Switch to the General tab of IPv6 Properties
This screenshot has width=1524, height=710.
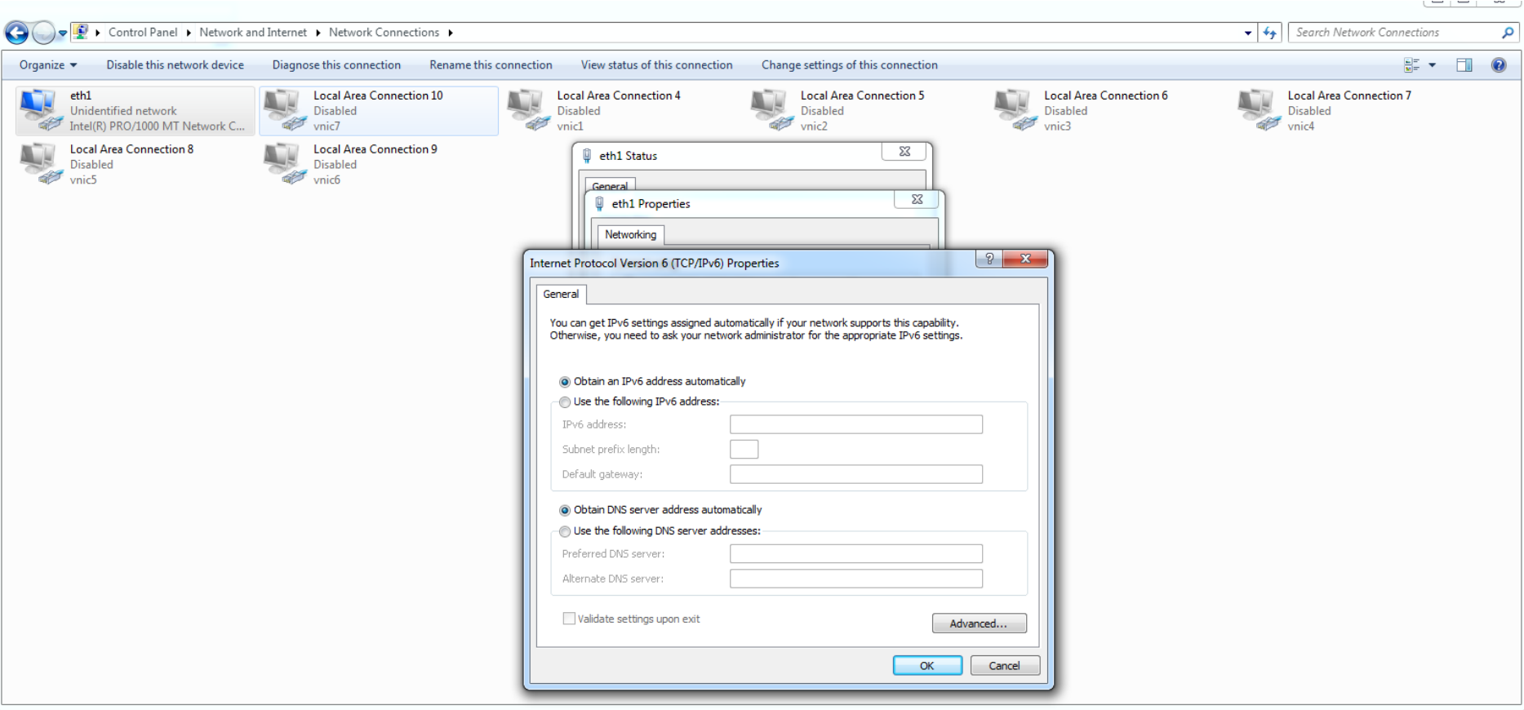click(x=561, y=295)
